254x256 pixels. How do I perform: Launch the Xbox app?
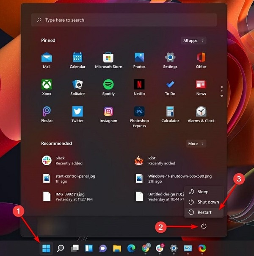coord(47,87)
